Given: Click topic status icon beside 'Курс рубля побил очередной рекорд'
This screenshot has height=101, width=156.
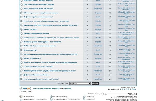Looking at the screenshot, I should [21, 5].
